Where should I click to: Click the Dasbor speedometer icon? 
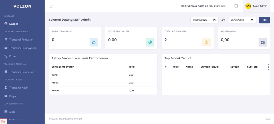(6, 24)
